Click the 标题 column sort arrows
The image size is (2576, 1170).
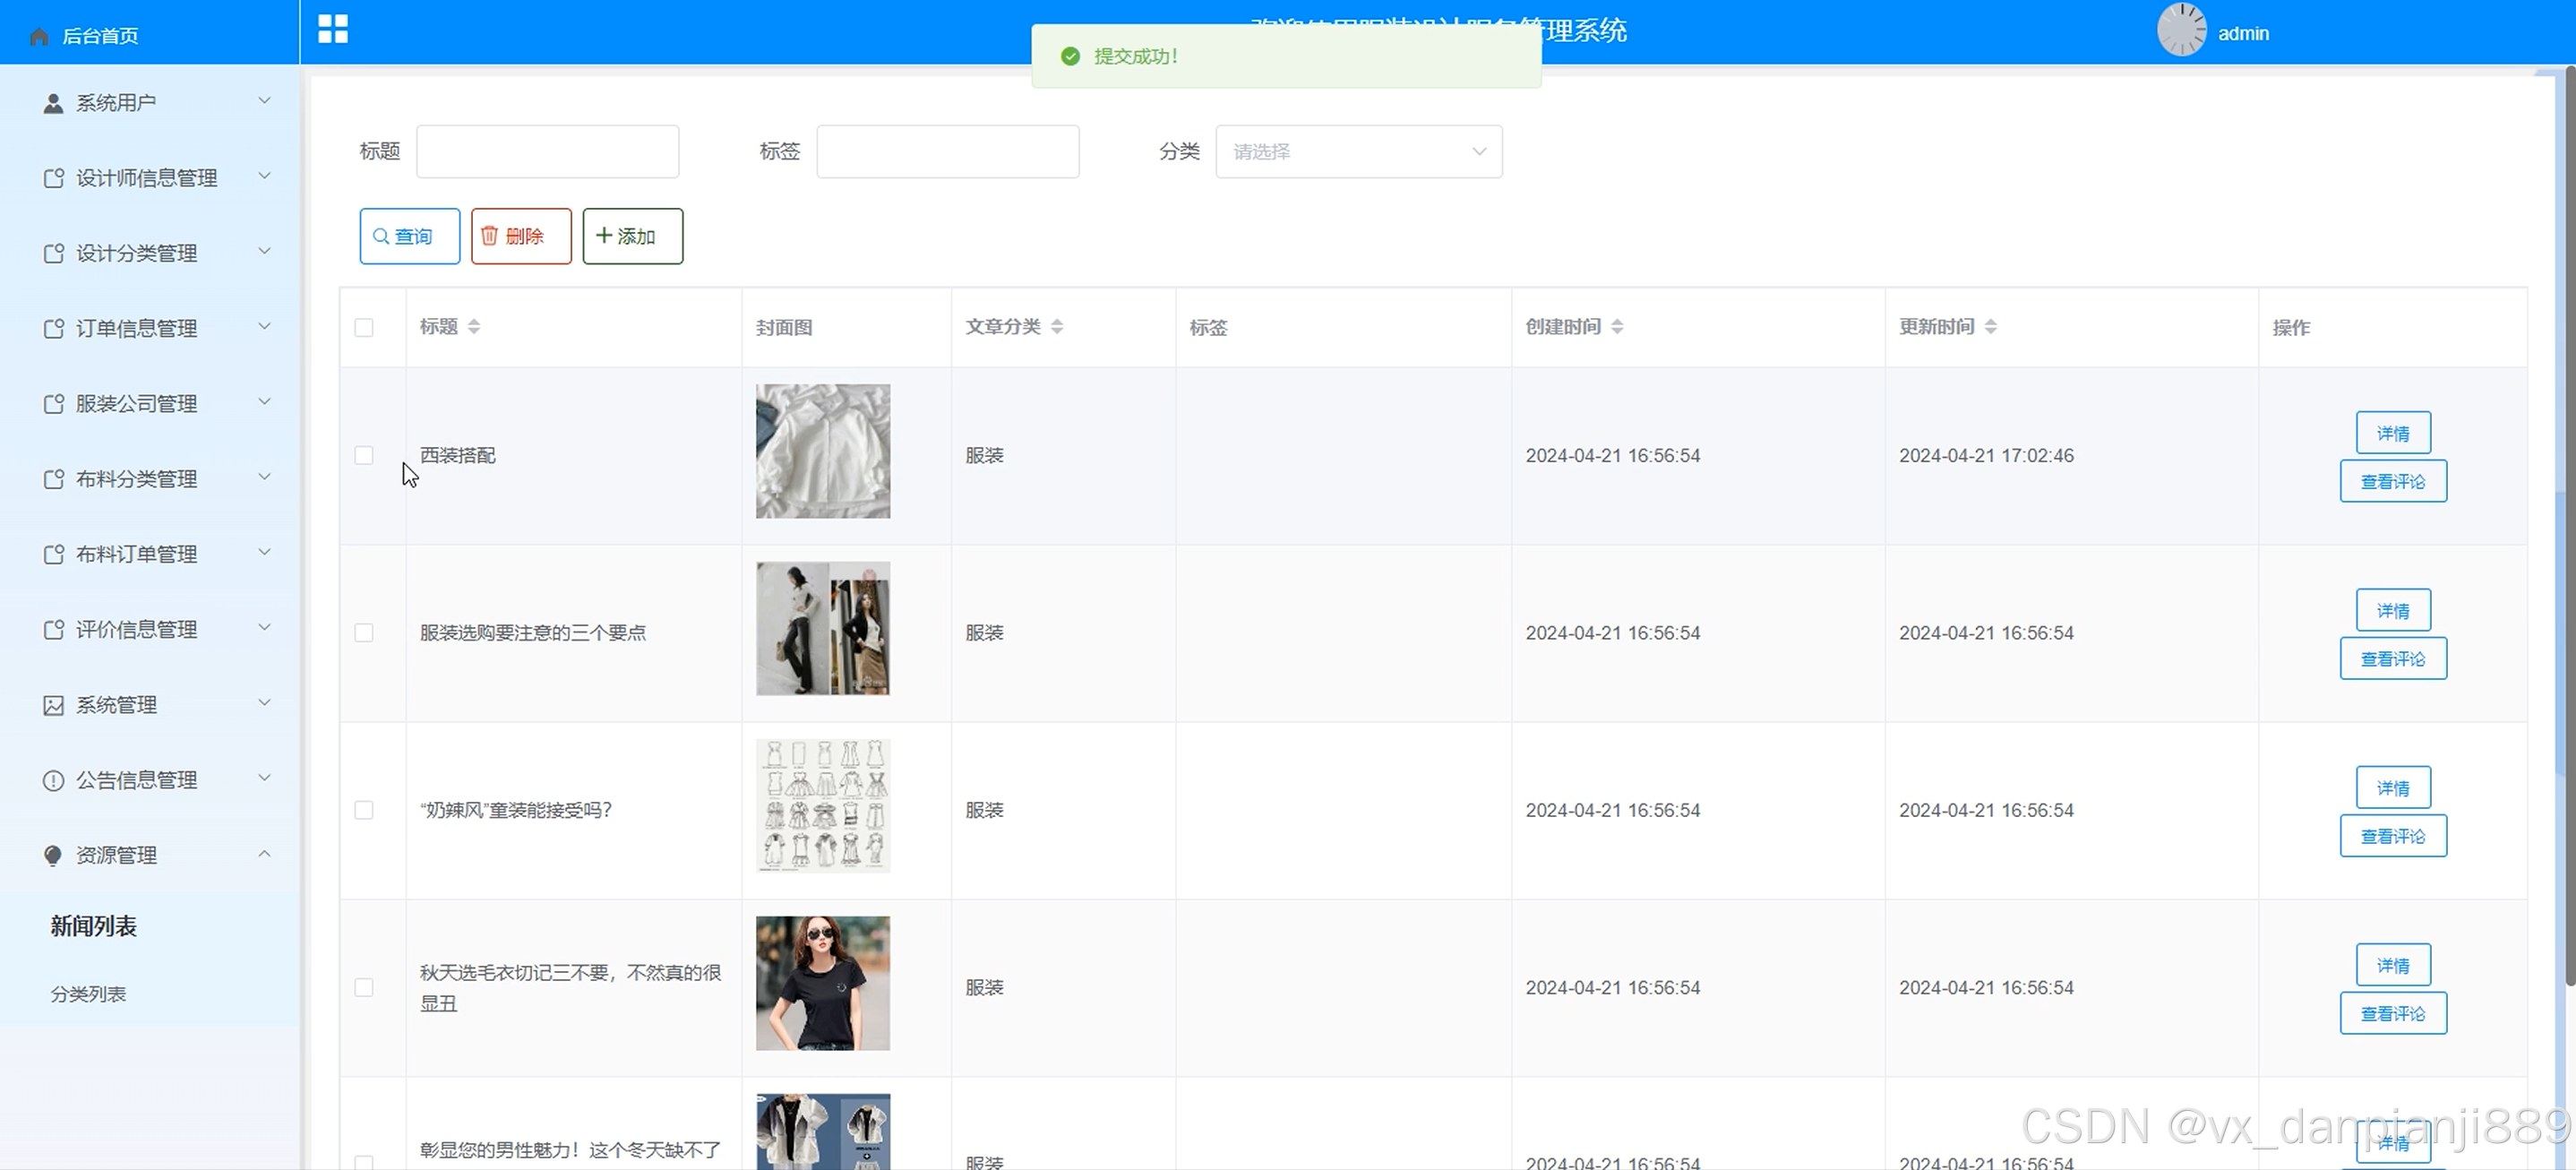pos(474,327)
